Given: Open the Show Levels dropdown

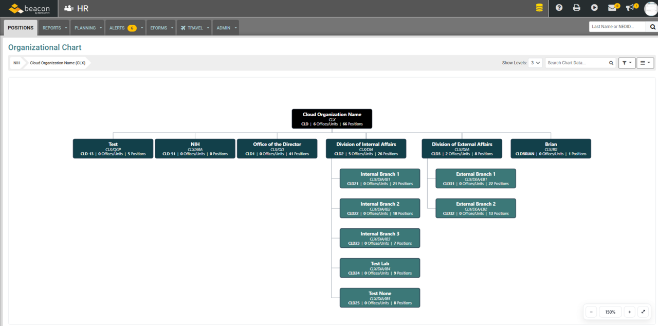Looking at the screenshot, I should point(535,62).
